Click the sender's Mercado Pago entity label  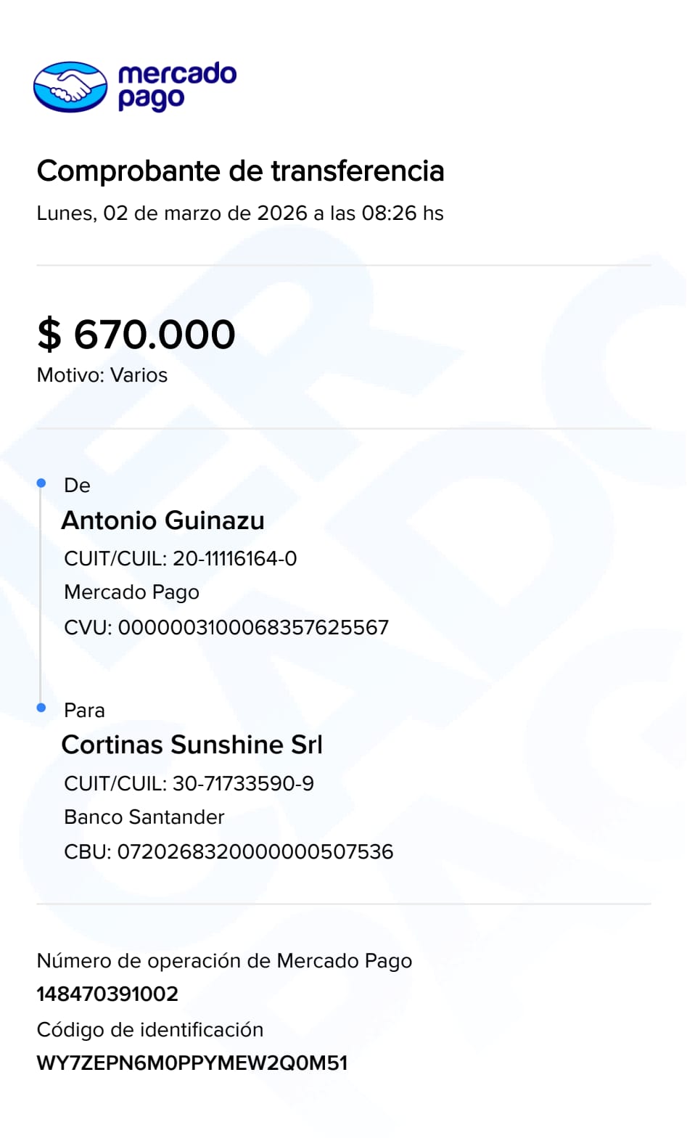click(131, 592)
